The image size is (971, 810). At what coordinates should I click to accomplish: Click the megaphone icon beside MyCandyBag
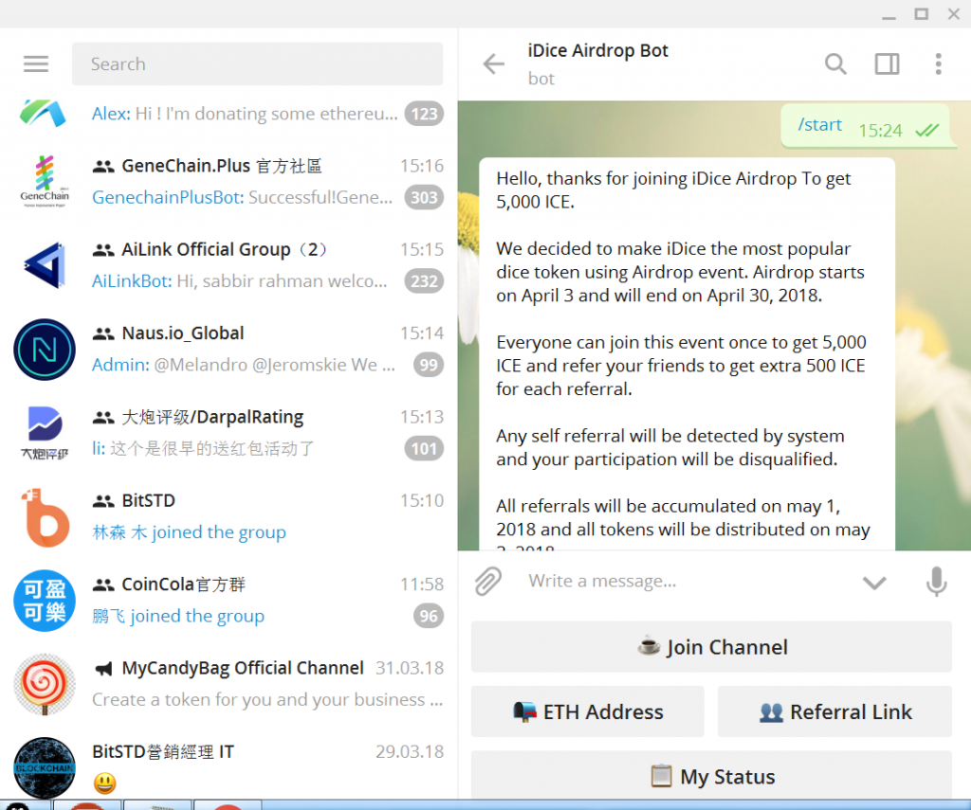pyautogui.click(x=103, y=668)
